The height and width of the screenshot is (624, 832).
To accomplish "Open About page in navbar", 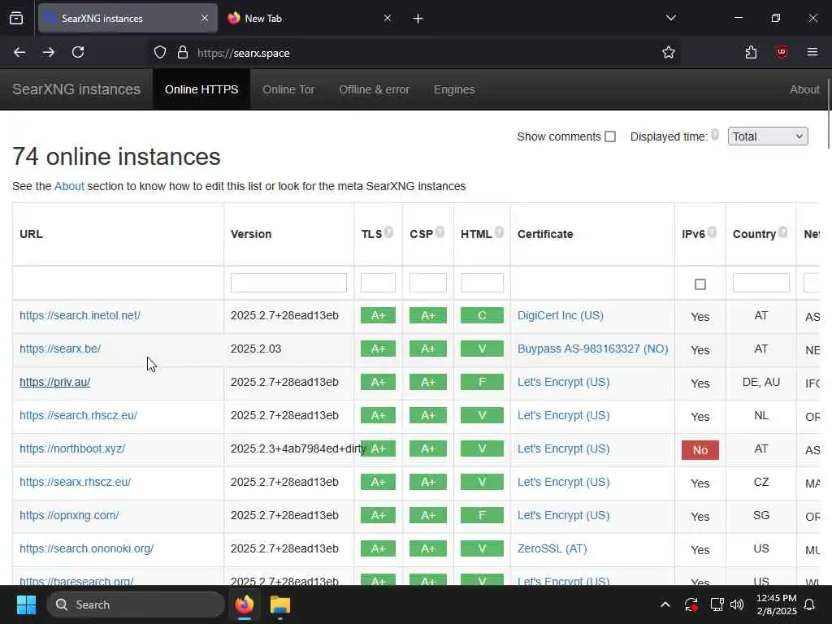I will (804, 89).
